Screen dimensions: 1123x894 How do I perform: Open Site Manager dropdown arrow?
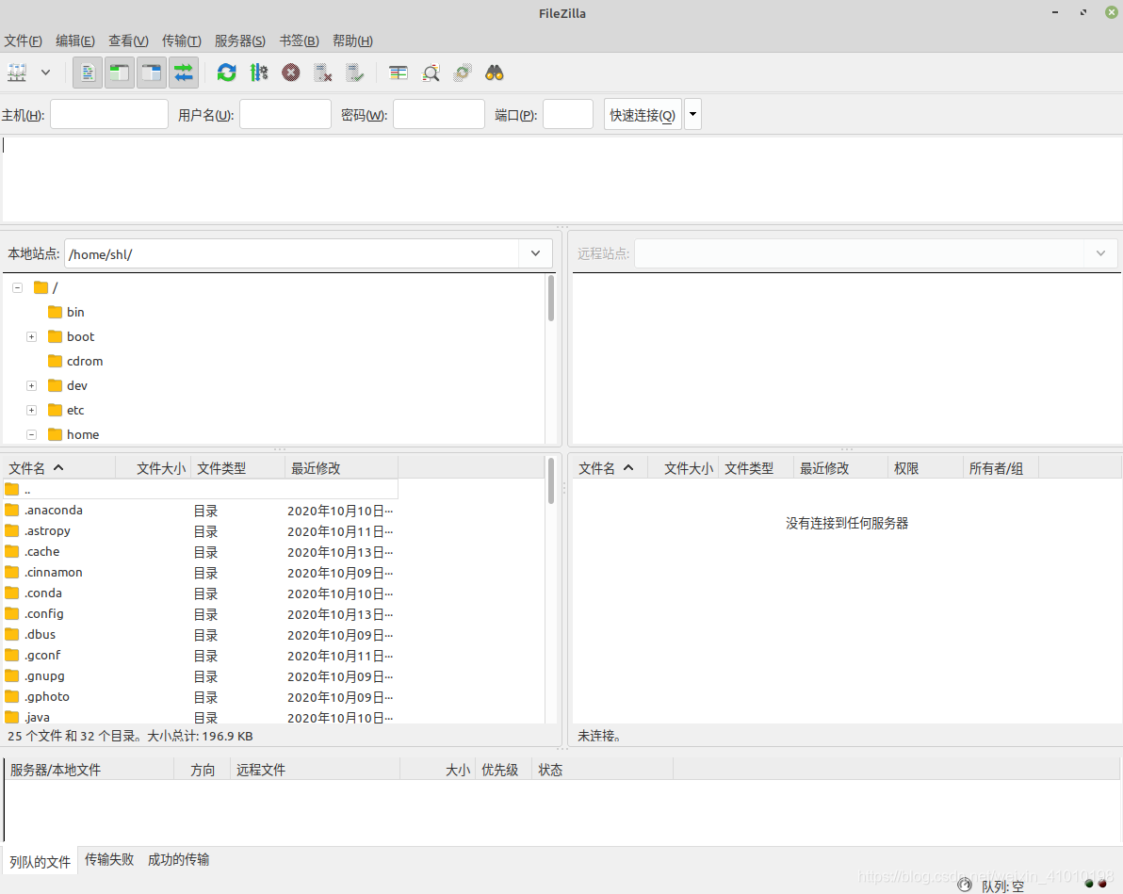(46, 73)
